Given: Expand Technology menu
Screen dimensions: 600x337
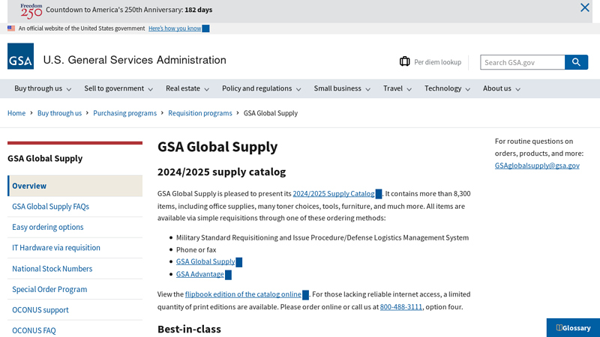Looking at the screenshot, I should pyautogui.click(x=447, y=88).
